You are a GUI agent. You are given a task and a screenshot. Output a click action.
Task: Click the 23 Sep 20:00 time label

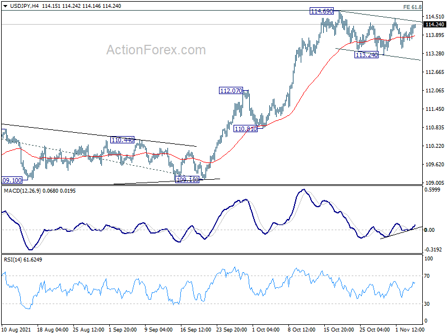click(232, 329)
